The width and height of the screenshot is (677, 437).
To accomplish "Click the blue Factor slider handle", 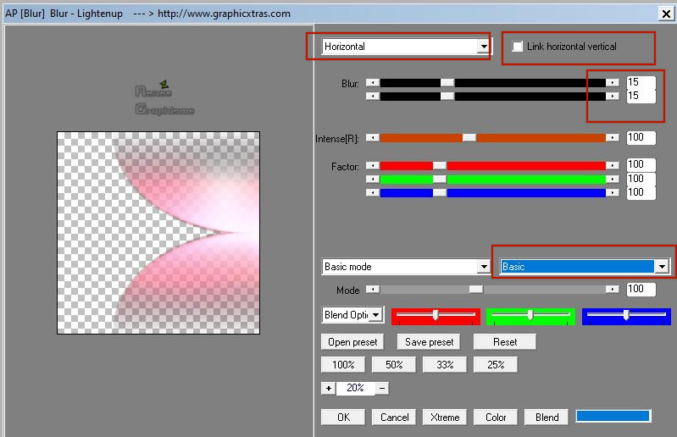I will (x=440, y=192).
